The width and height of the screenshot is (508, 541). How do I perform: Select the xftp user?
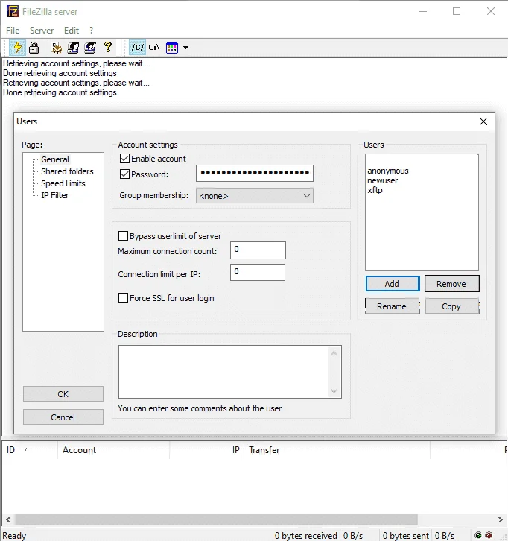375,190
